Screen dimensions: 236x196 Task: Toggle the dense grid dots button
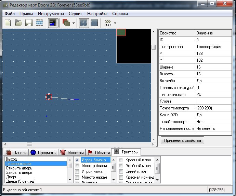84,23
